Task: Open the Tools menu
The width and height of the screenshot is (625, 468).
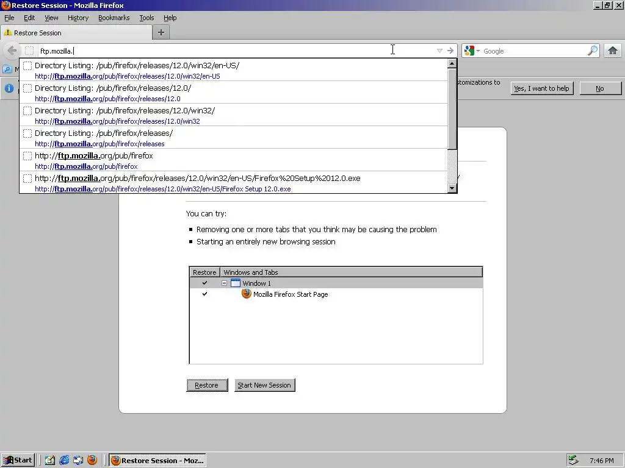Action: 146,18
